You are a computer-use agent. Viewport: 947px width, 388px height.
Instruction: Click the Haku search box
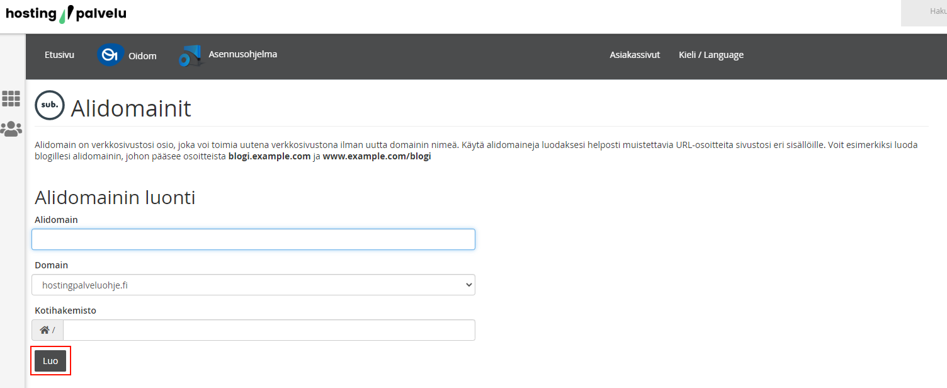(x=924, y=13)
